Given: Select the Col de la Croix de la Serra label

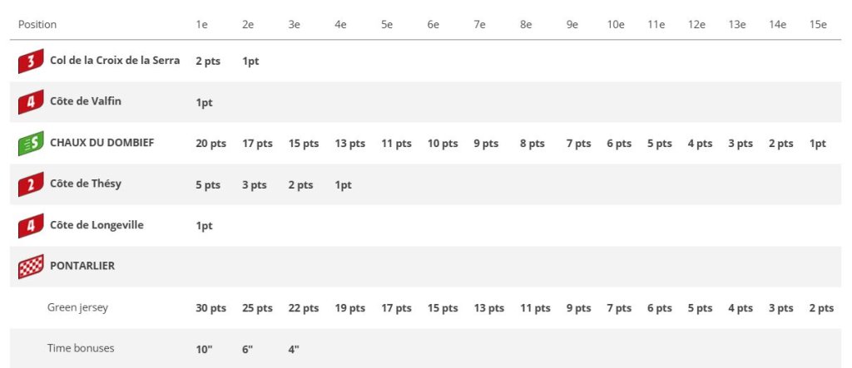Looking at the screenshot, I should pyautogui.click(x=115, y=61).
